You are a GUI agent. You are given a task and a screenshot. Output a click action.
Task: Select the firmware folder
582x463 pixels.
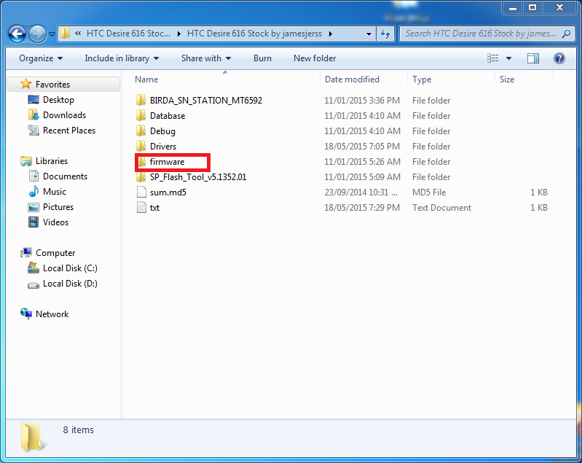(x=167, y=162)
